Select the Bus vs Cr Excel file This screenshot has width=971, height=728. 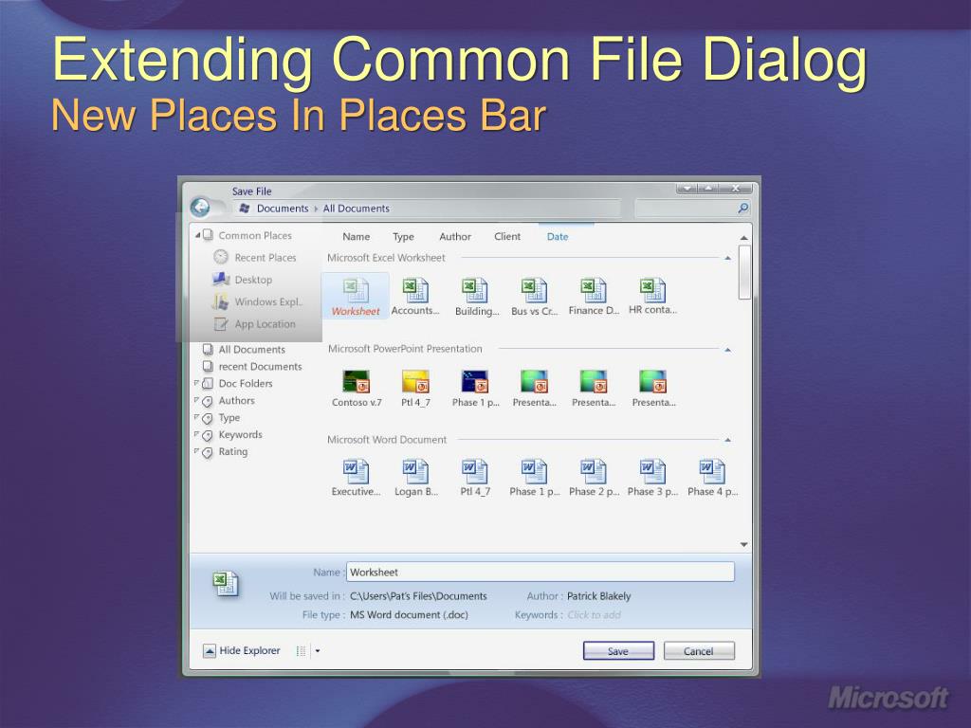[x=534, y=297]
